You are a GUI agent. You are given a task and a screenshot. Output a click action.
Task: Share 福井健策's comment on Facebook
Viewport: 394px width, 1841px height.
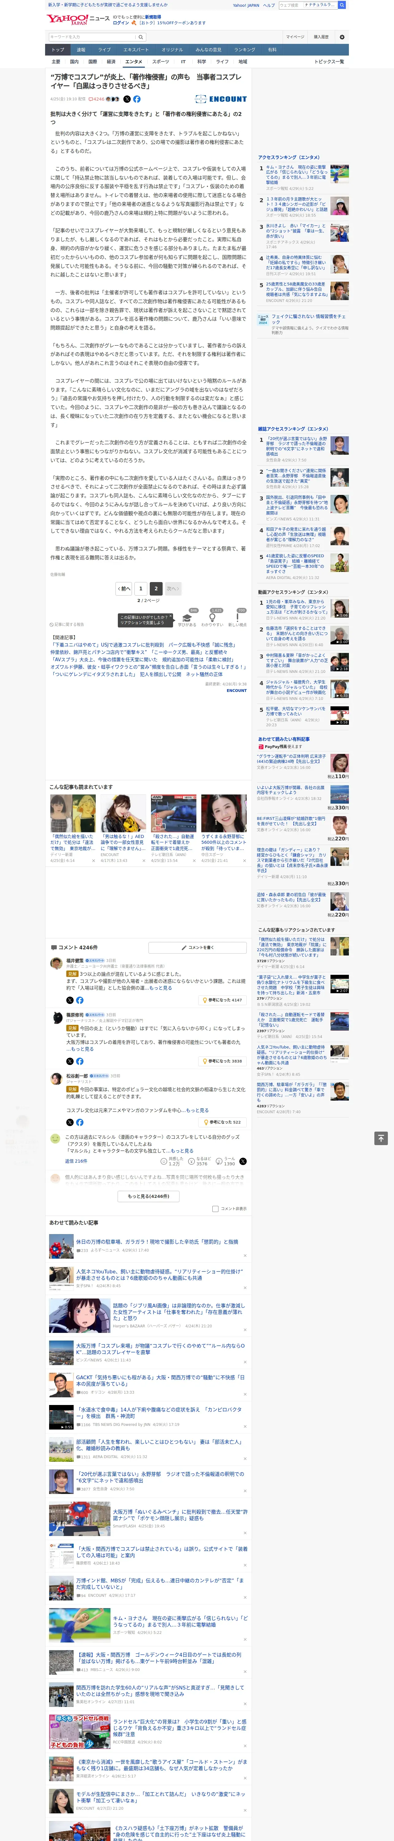[79, 1000]
